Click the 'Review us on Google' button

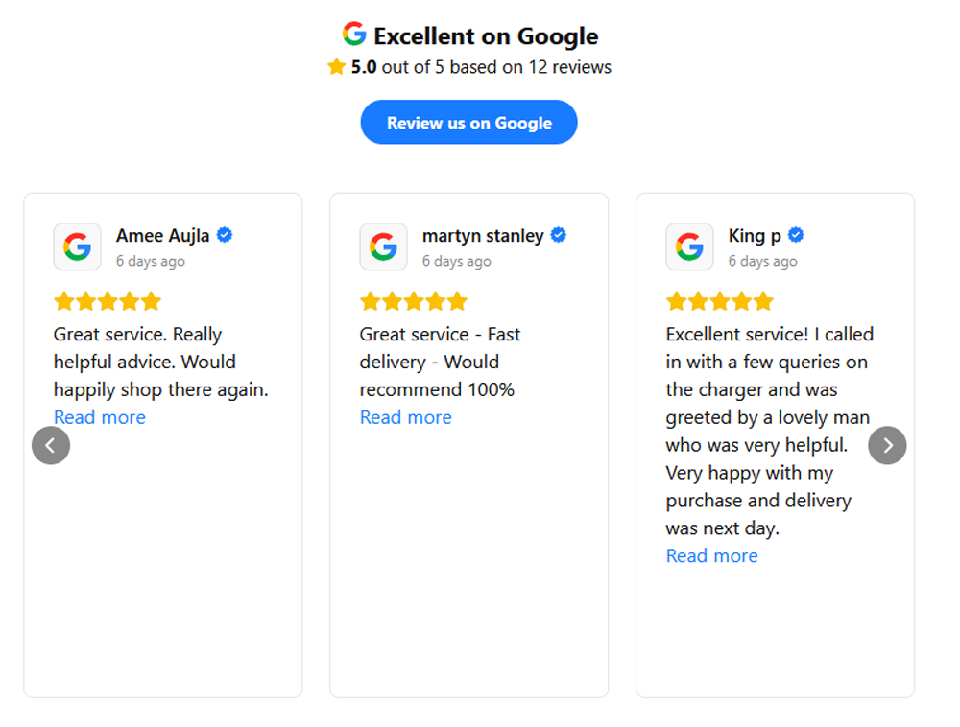click(468, 122)
